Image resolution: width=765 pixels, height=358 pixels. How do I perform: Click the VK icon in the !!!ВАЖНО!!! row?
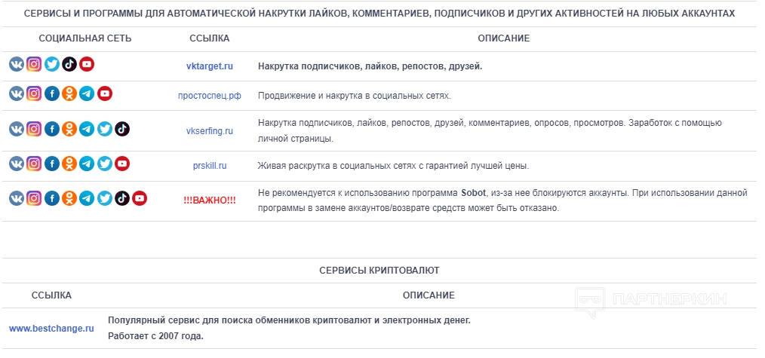17,198
